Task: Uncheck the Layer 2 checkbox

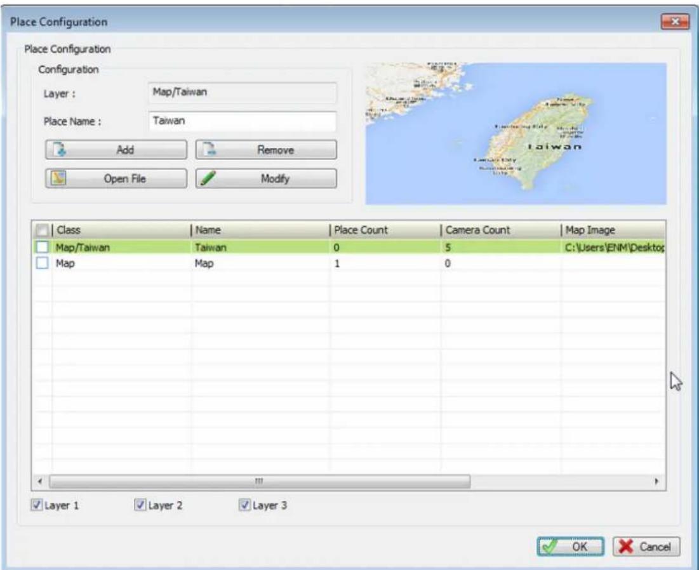Action: coord(140,505)
